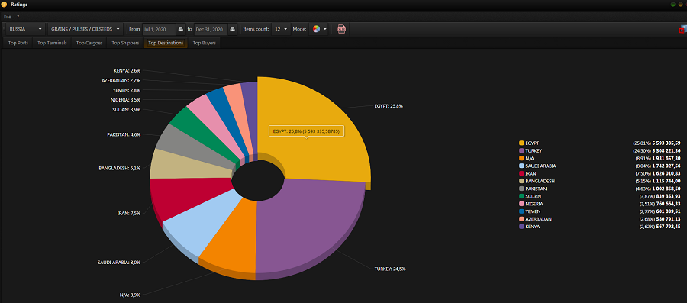Click the XLS export icon
The image size is (687, 303).
[342, 29]
